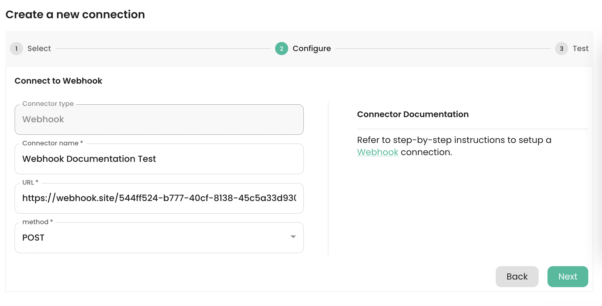This screenshot has width=602, height=306.
Task: Click the webhook.site URL text
Action: (x=159, y=198)
